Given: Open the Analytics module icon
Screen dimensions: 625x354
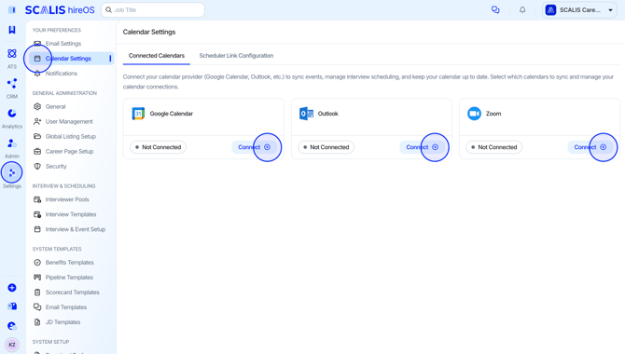Looking at the screenshot, I should coord(12,114).
